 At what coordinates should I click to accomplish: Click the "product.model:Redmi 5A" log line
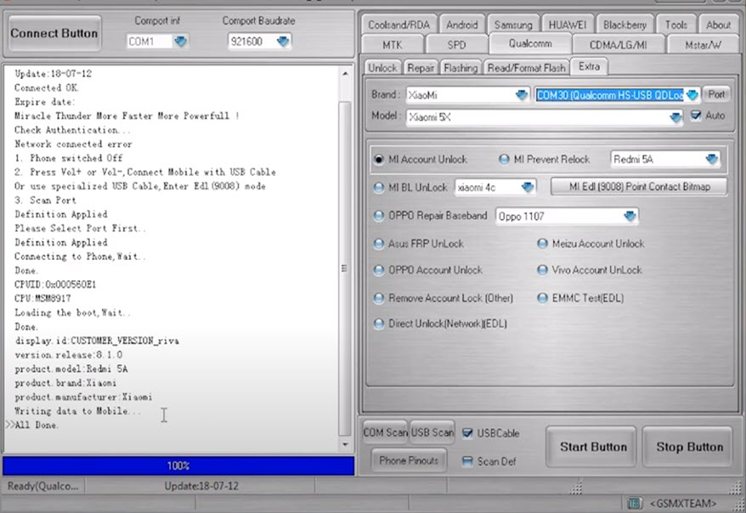[71, 369]
